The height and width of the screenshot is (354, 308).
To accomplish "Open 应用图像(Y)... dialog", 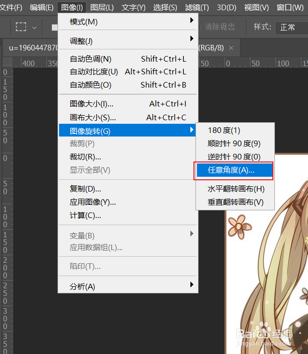I will point(128,202).
